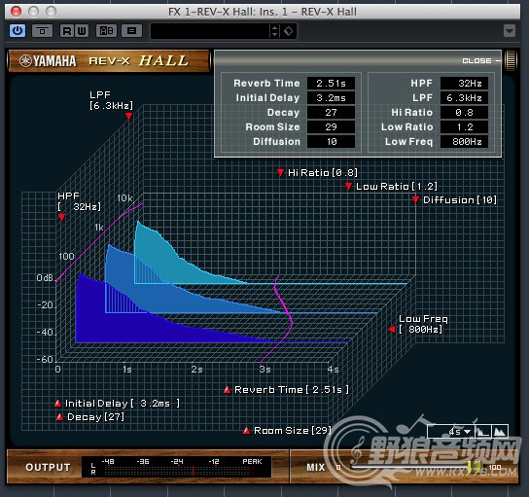Adjust the MIX slider handle
The image size is (529, 497).
(474, 467)
